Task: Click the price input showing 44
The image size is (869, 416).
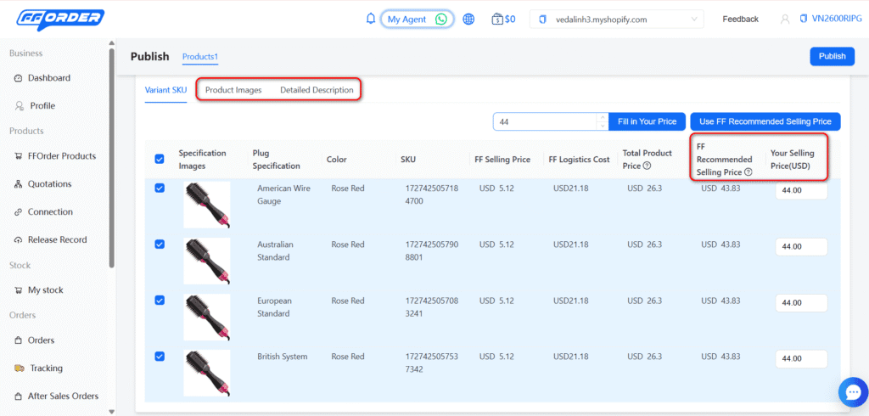Action: [546, 121]
